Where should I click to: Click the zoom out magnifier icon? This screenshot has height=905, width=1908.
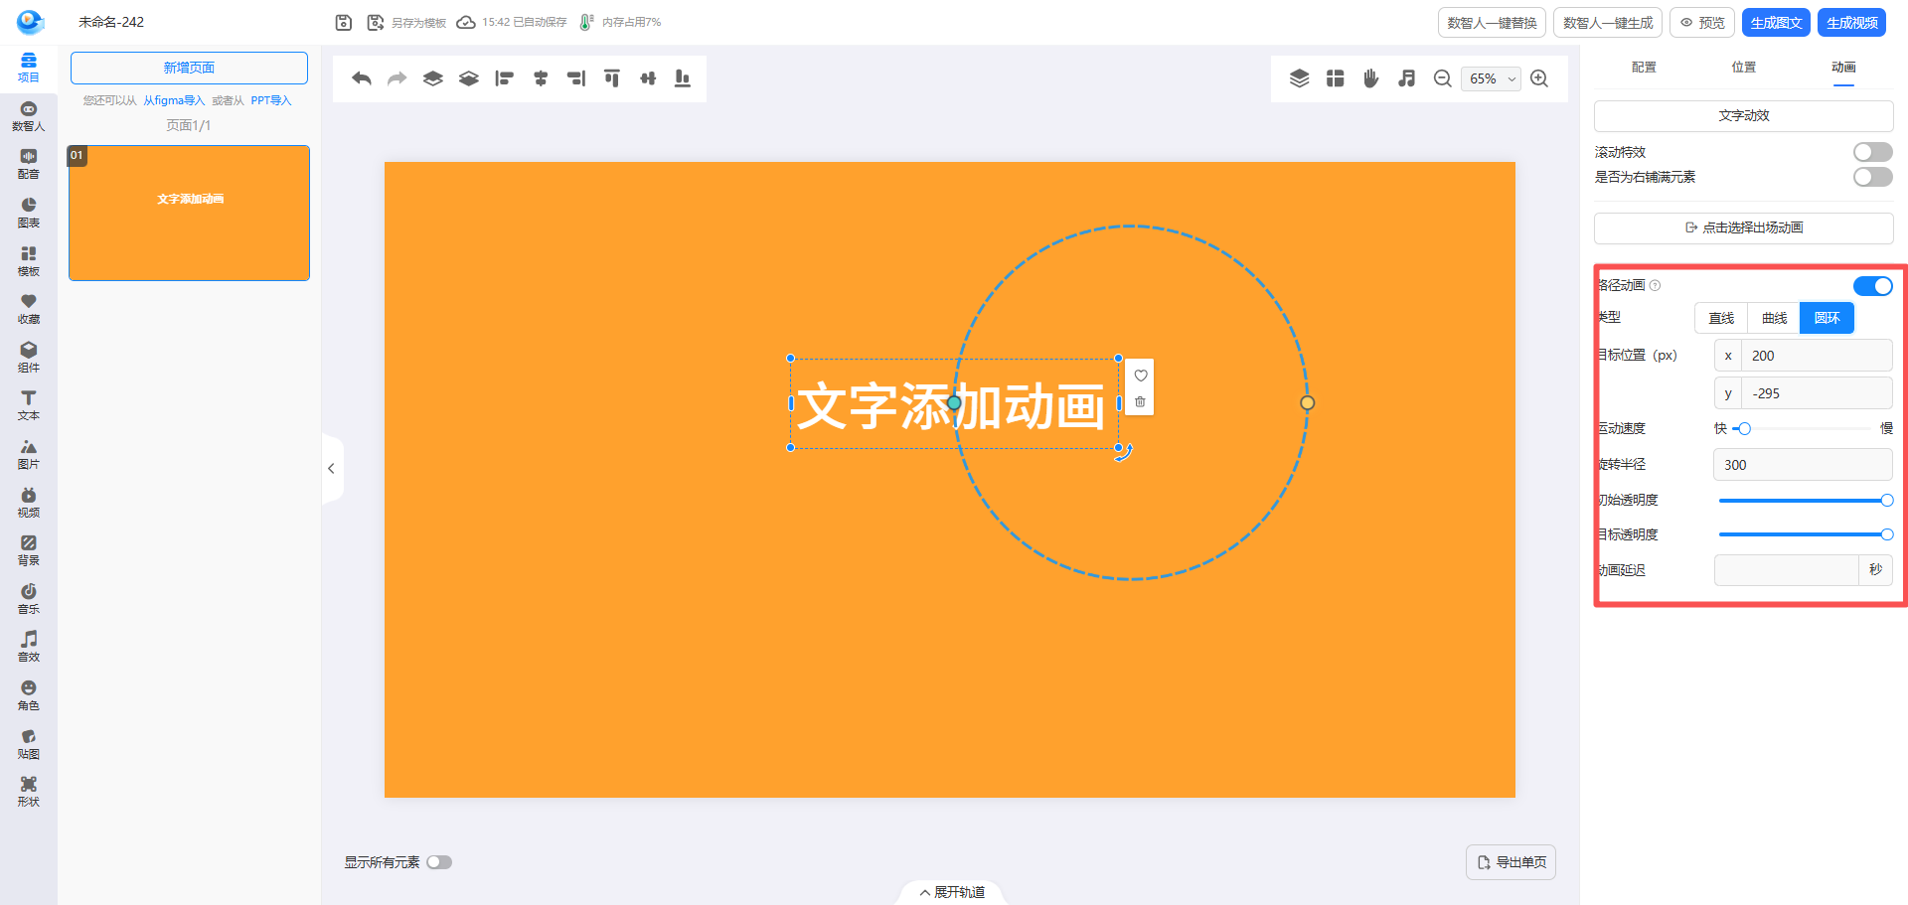point(1442,78)
